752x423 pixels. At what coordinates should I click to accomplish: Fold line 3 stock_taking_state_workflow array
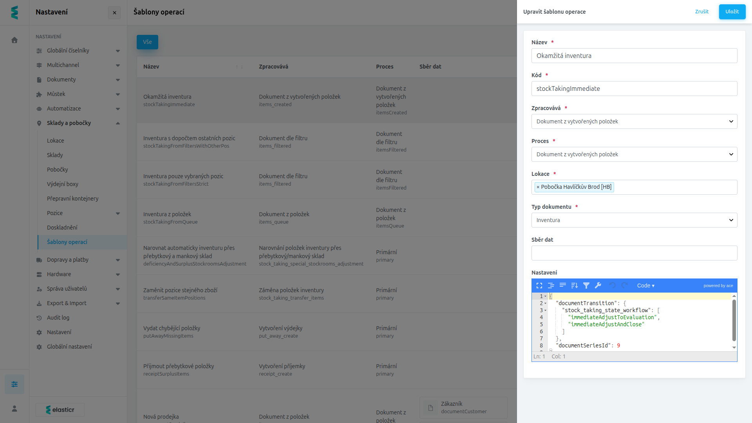point(545,310)
